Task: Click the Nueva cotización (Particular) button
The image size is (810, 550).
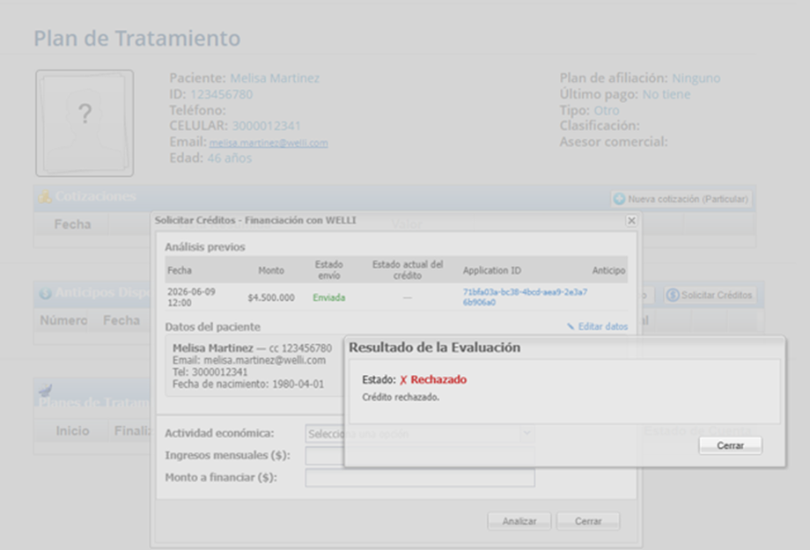Action: (x=681, y=199)
